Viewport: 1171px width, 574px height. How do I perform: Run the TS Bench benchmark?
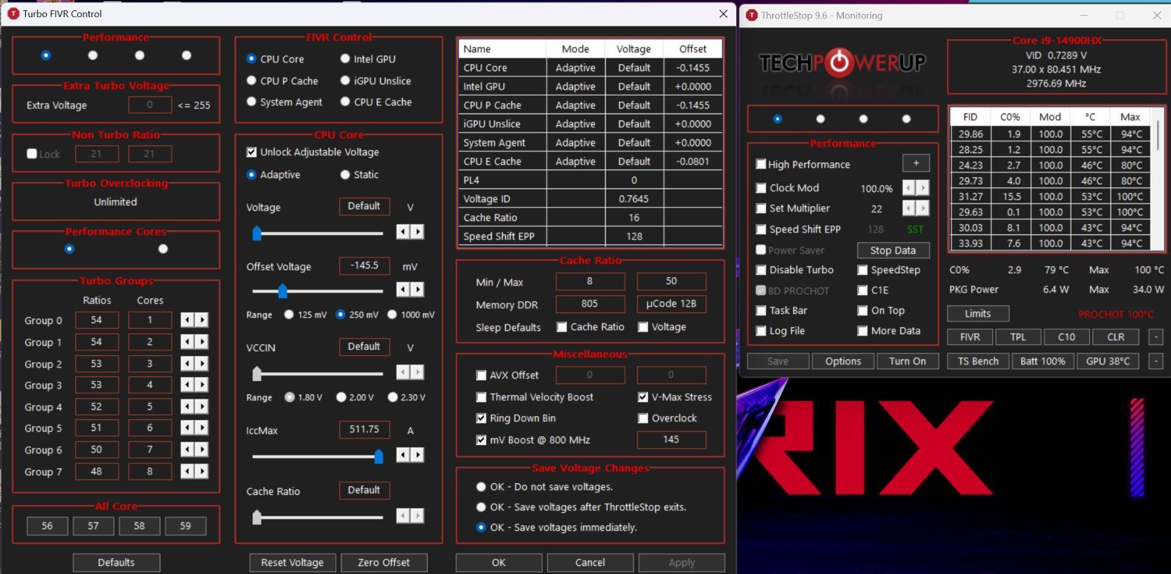coord(977,361)
